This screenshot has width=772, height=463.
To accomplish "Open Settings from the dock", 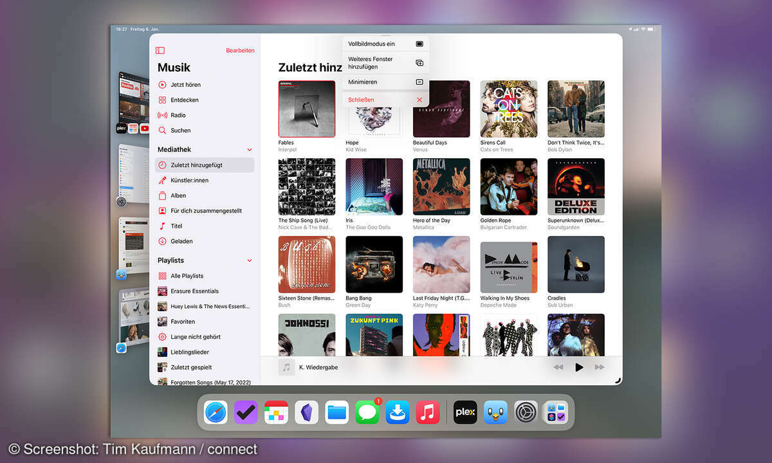I will pos(526,412).
